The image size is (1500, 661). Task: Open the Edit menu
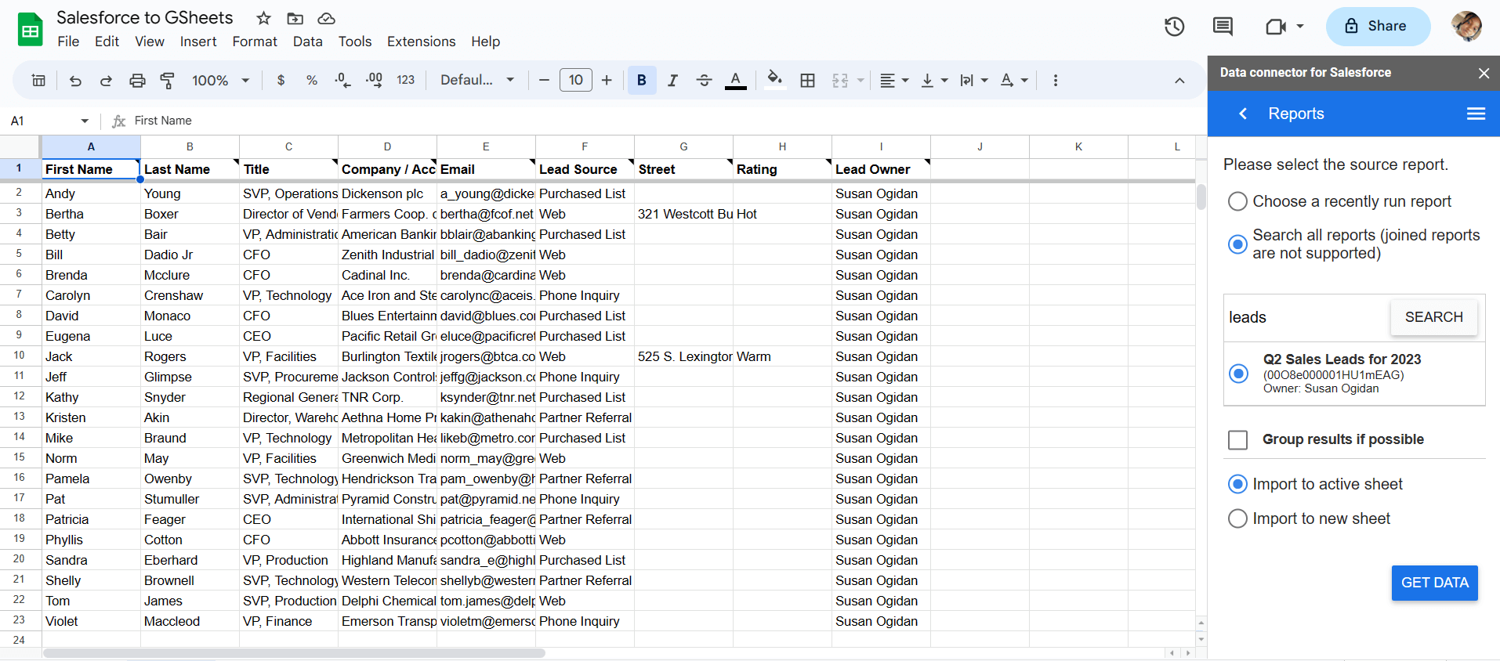point(107,42)
